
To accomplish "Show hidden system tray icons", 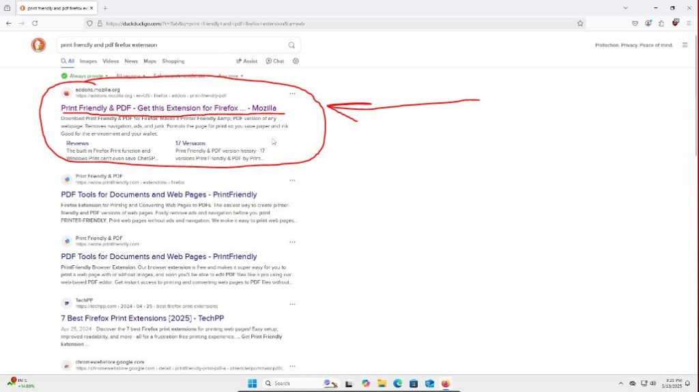I will (x=620, y=383).
